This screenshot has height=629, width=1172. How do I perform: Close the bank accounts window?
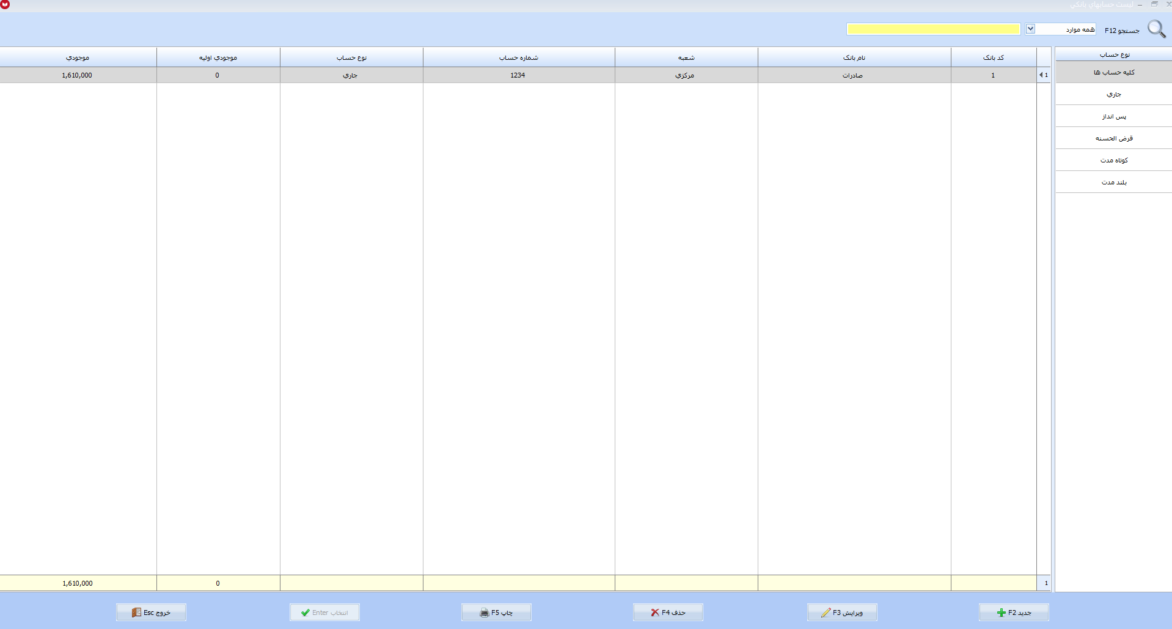click(1168, 4)
